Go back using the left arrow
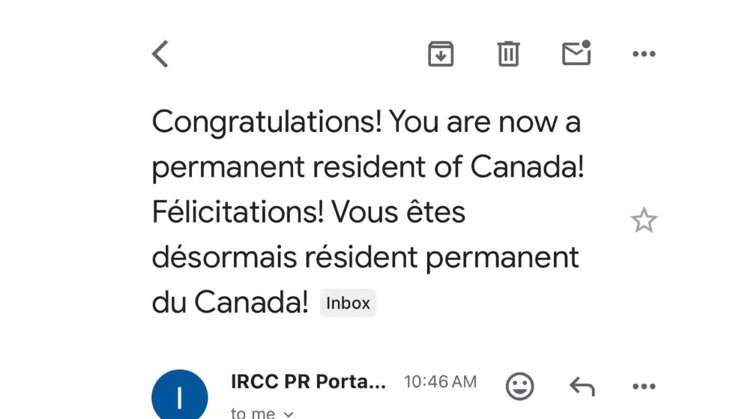The height and width of the screenshot is (419, 745). point(160,54)
